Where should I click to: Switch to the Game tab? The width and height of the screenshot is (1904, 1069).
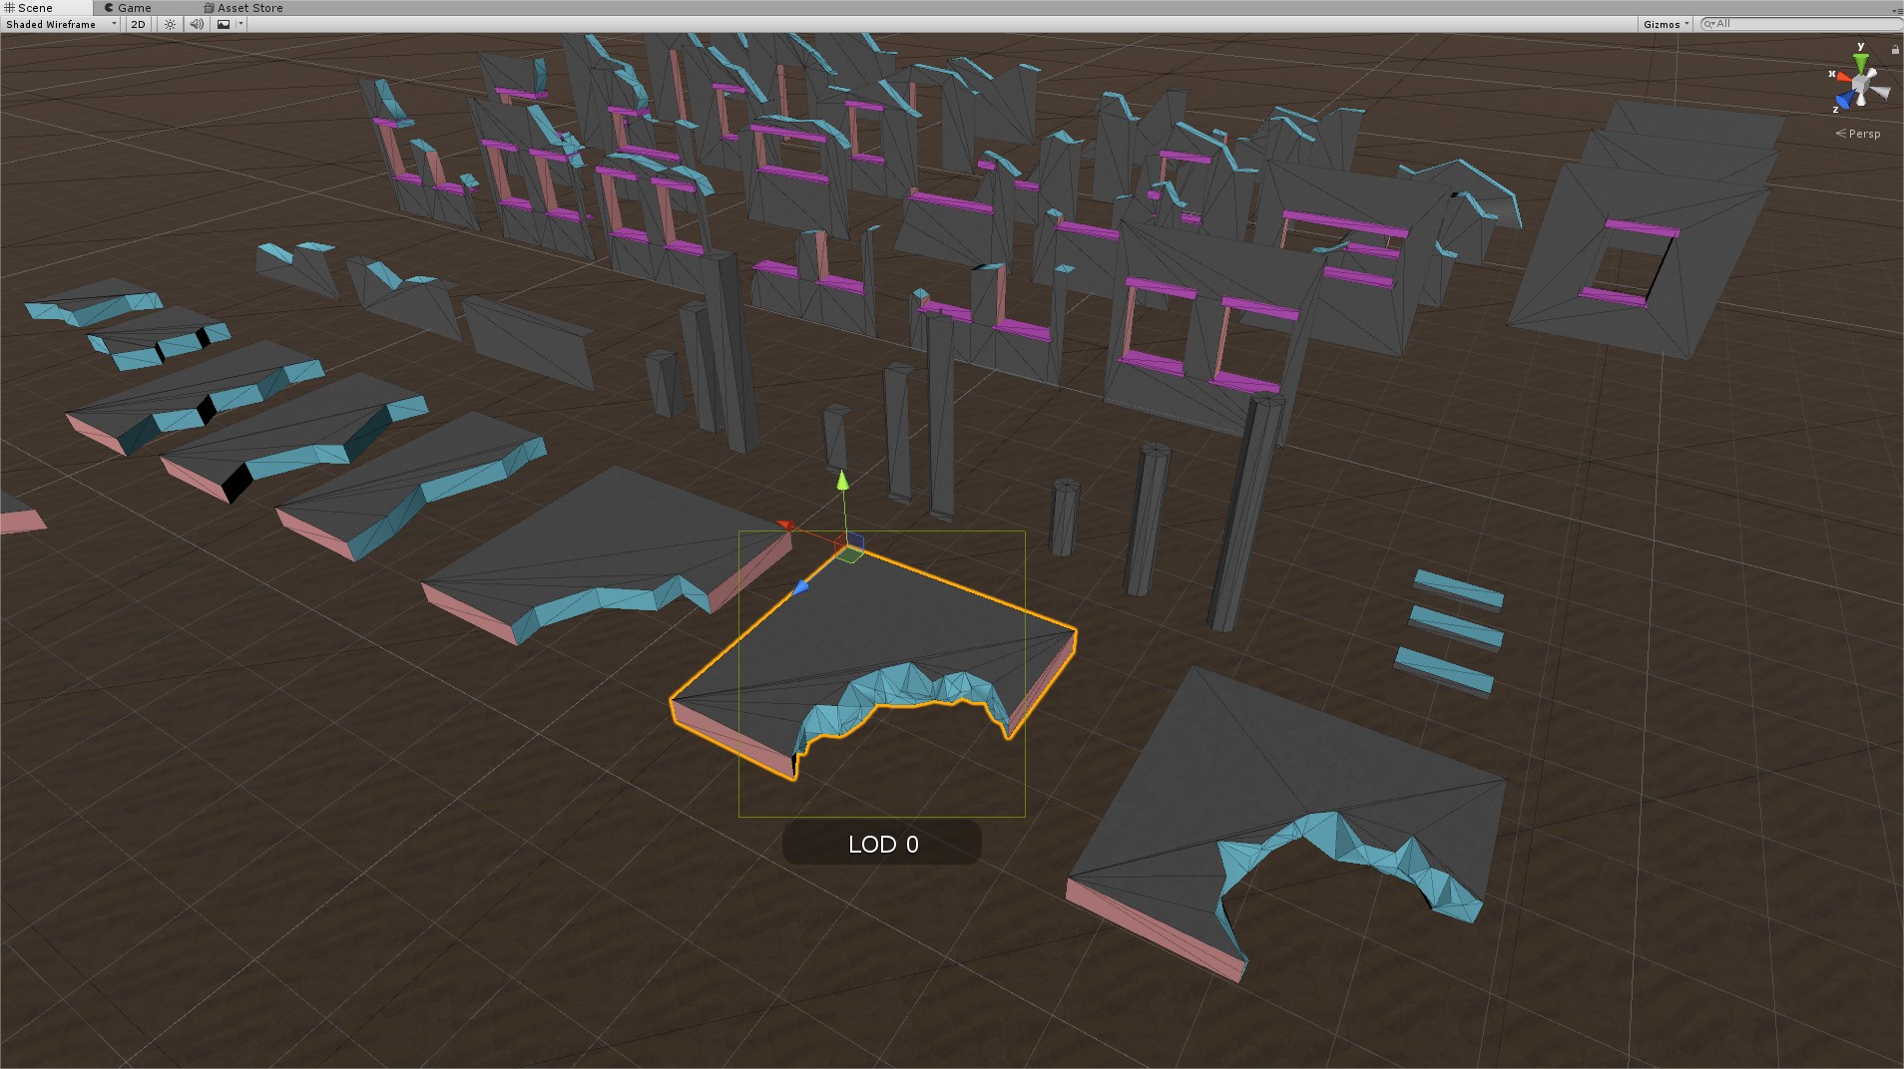click(133, 7)
